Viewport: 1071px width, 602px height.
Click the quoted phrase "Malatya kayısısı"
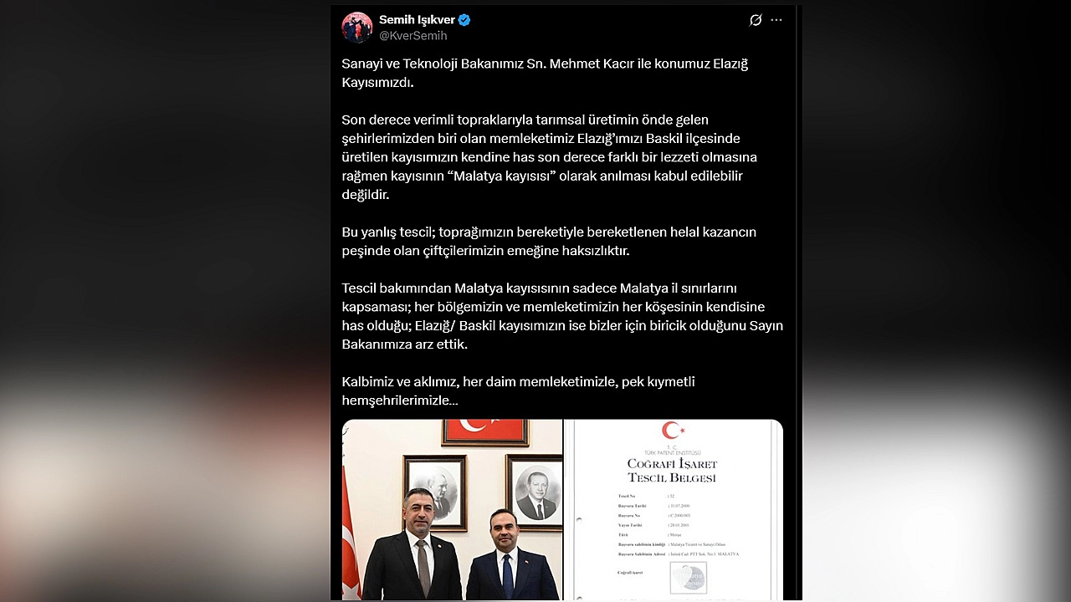[500, 176]
